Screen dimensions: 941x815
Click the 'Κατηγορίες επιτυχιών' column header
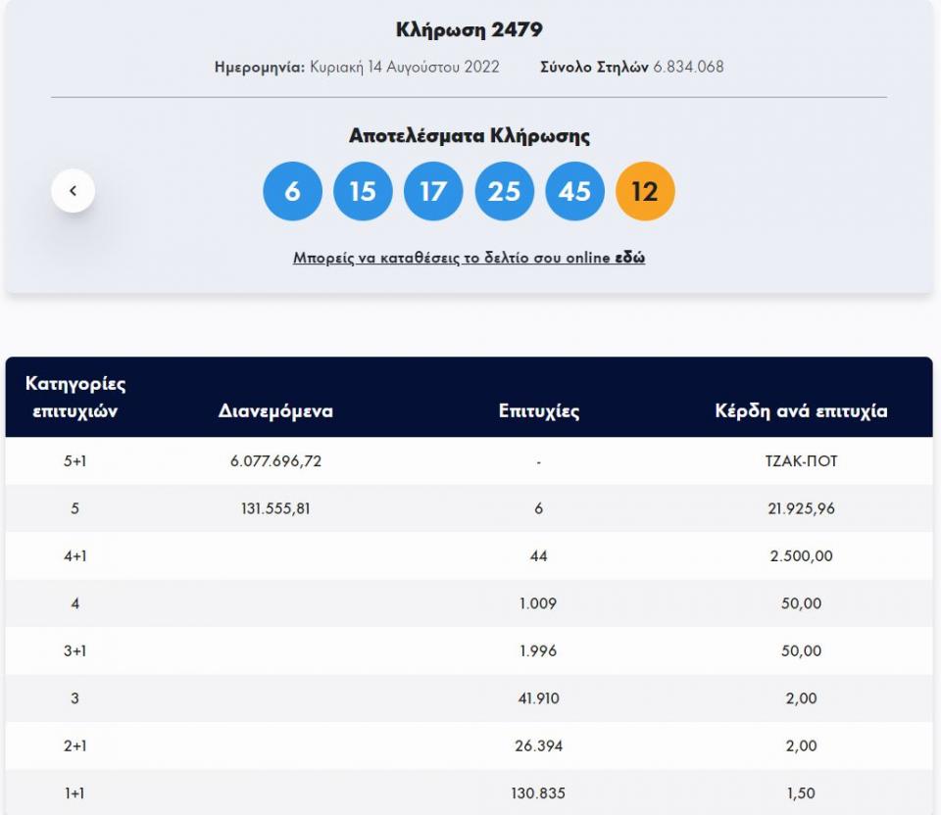[x=75, y=397]
